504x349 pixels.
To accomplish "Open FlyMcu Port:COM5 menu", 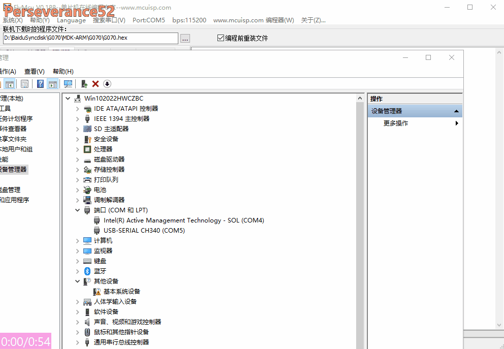I will click(x=148, y=20).
